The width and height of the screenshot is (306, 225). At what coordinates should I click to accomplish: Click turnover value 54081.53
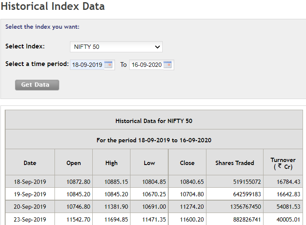coord(288,207)
